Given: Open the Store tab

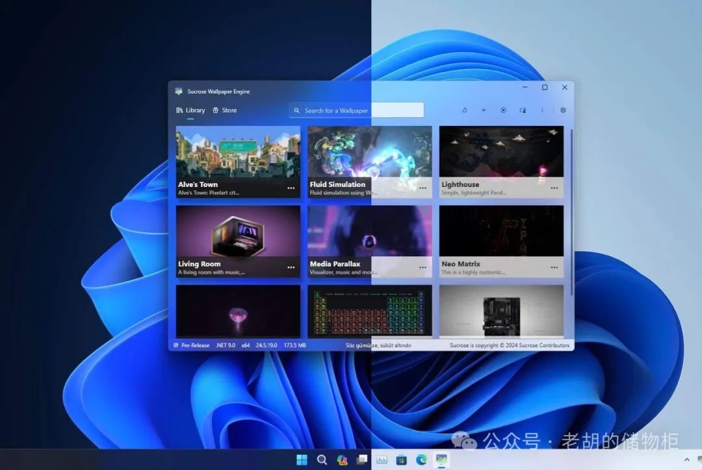Looking at the screenshot, I should [x=225, y=110].
